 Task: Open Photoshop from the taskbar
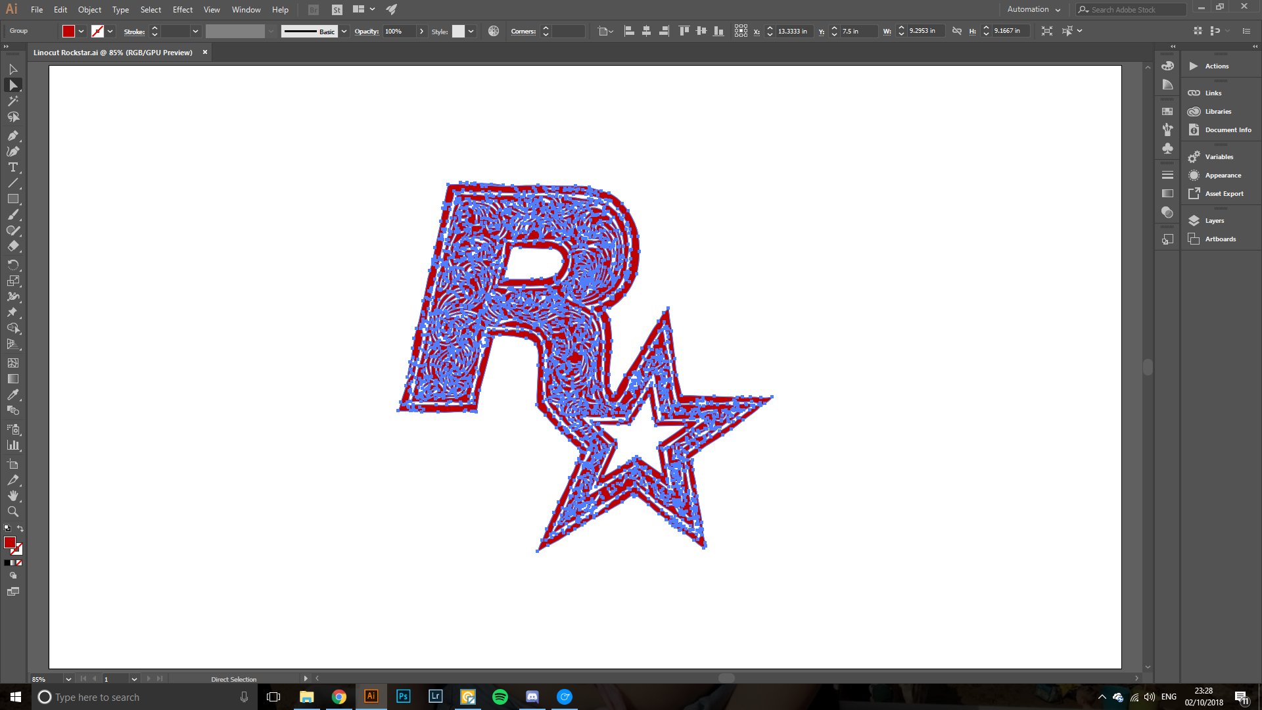[x=403, y=697]
